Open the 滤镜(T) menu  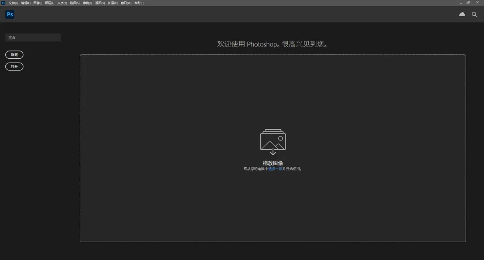[87, 3]
